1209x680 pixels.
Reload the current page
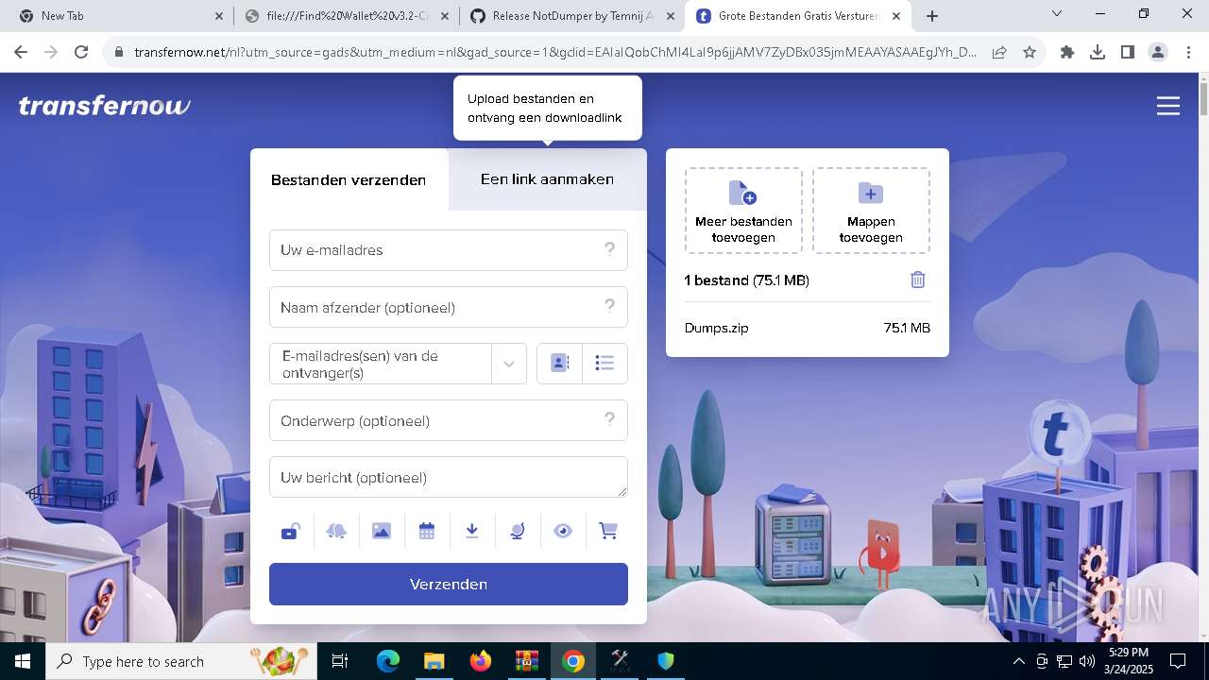(81, 52)
